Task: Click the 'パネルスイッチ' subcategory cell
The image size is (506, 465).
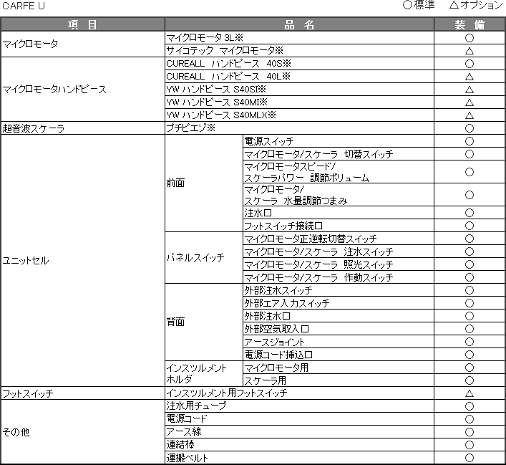Action: pos(204,257)
